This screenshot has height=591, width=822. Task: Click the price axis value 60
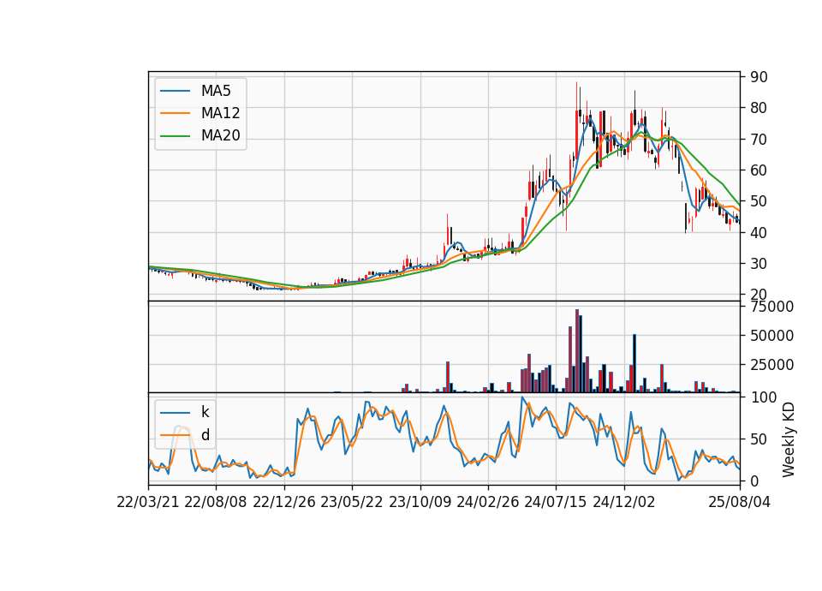point(759,170)
